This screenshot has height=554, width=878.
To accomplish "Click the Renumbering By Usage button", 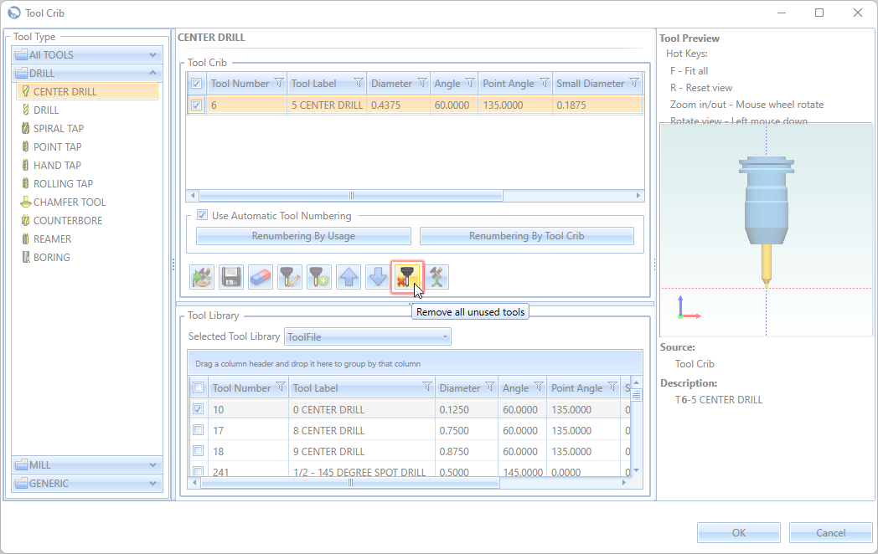I will [x=303, y=236].
